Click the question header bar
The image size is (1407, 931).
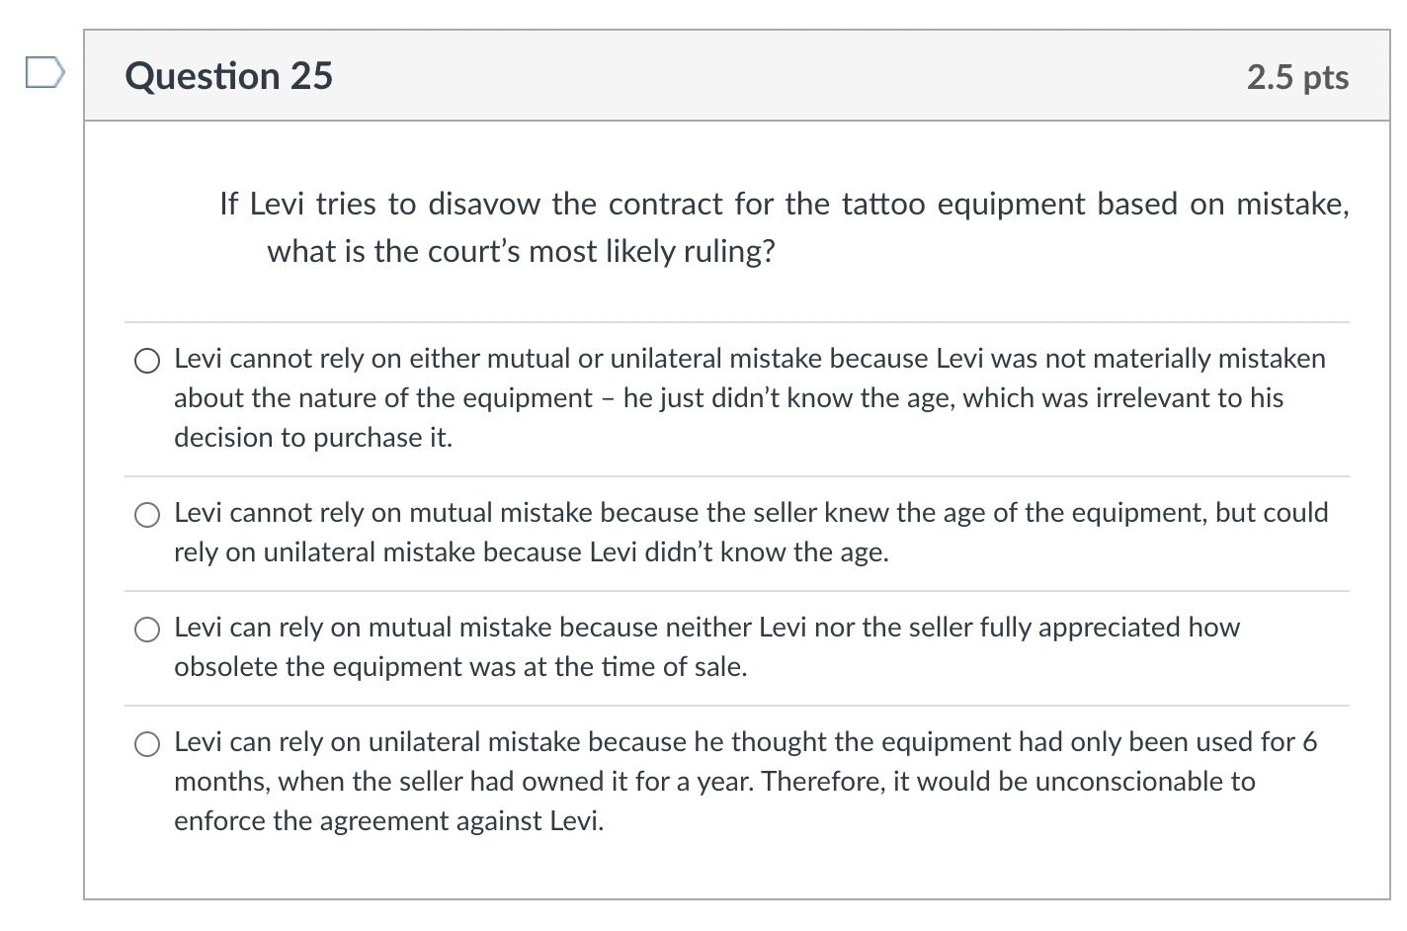tap(741, 75)
